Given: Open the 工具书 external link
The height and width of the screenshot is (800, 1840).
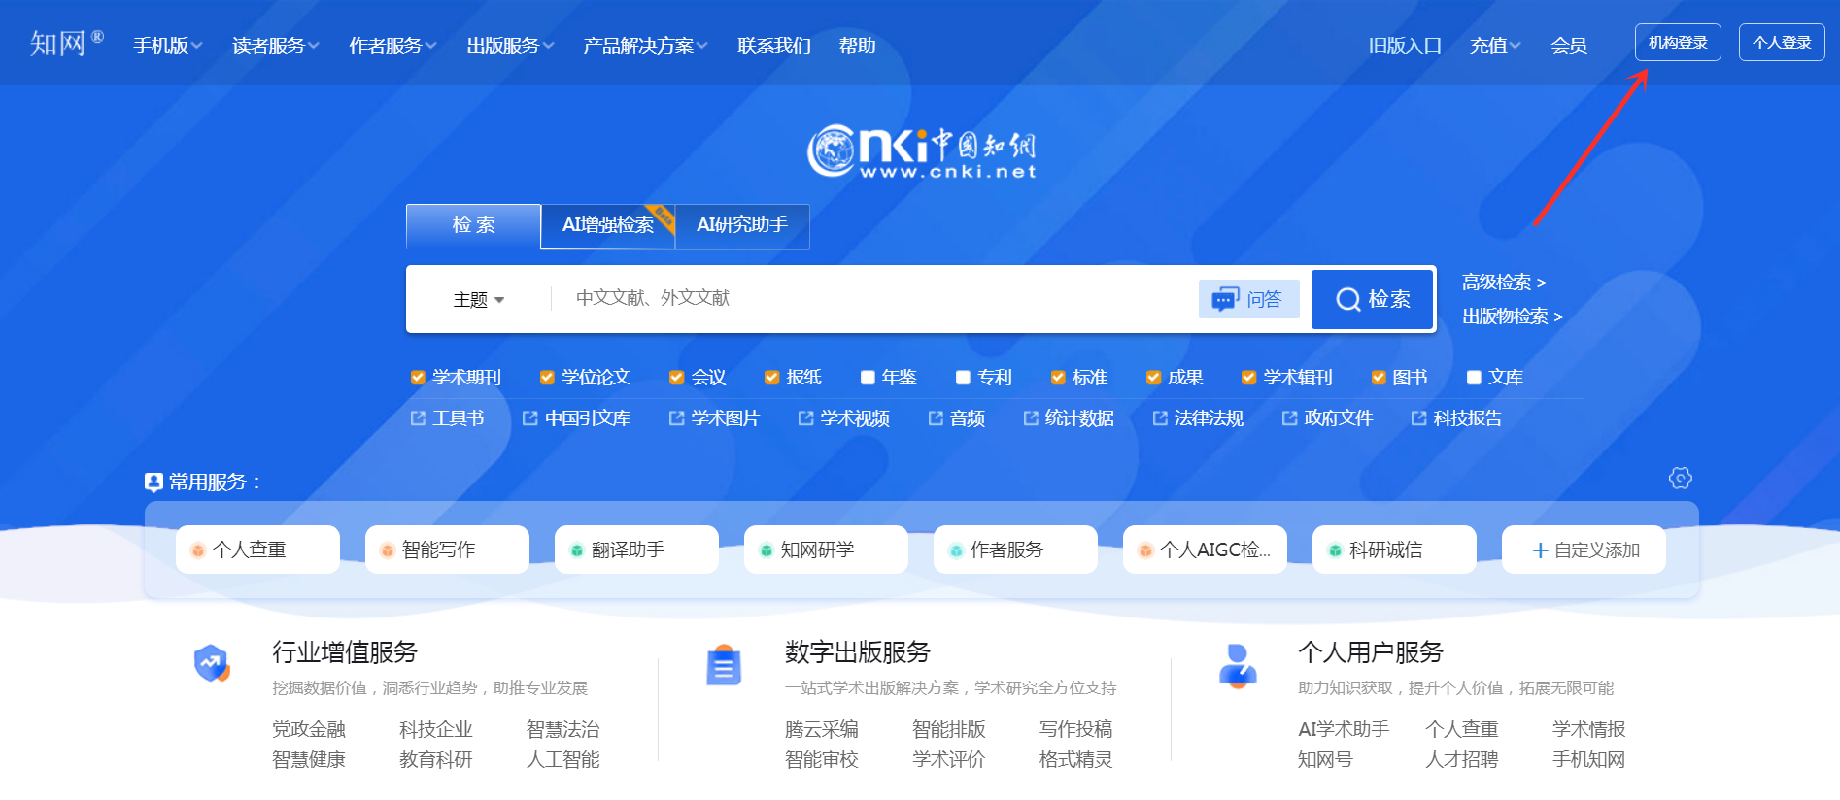Looking at the screenshot, I should (x=447, y=418).
